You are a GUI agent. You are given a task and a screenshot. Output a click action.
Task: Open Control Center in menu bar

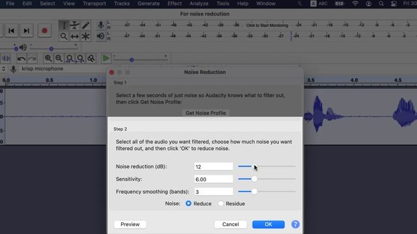394,3
